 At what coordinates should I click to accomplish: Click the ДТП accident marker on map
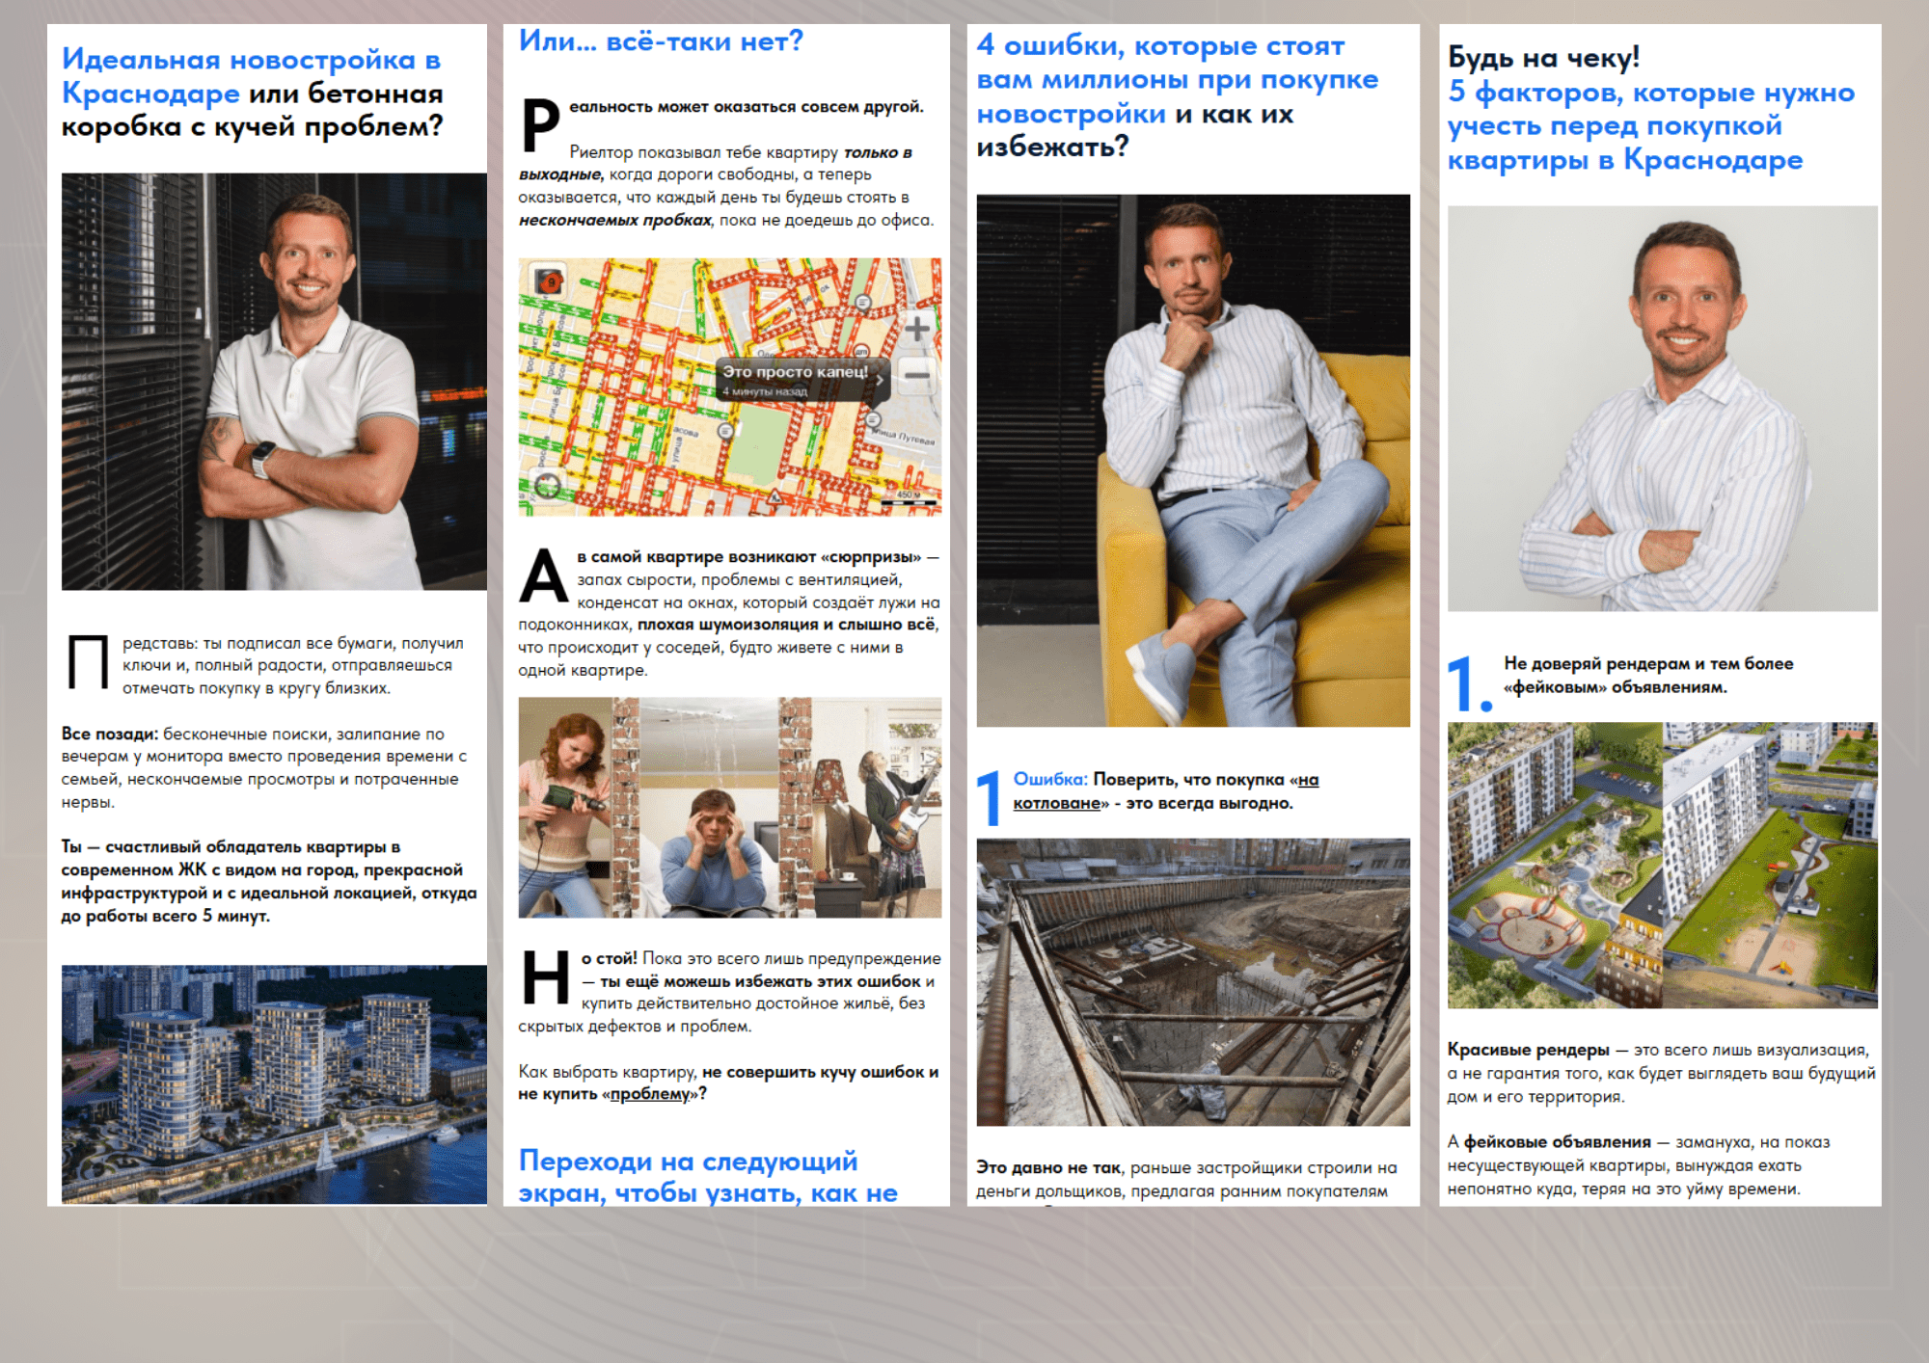pos(861,351)
